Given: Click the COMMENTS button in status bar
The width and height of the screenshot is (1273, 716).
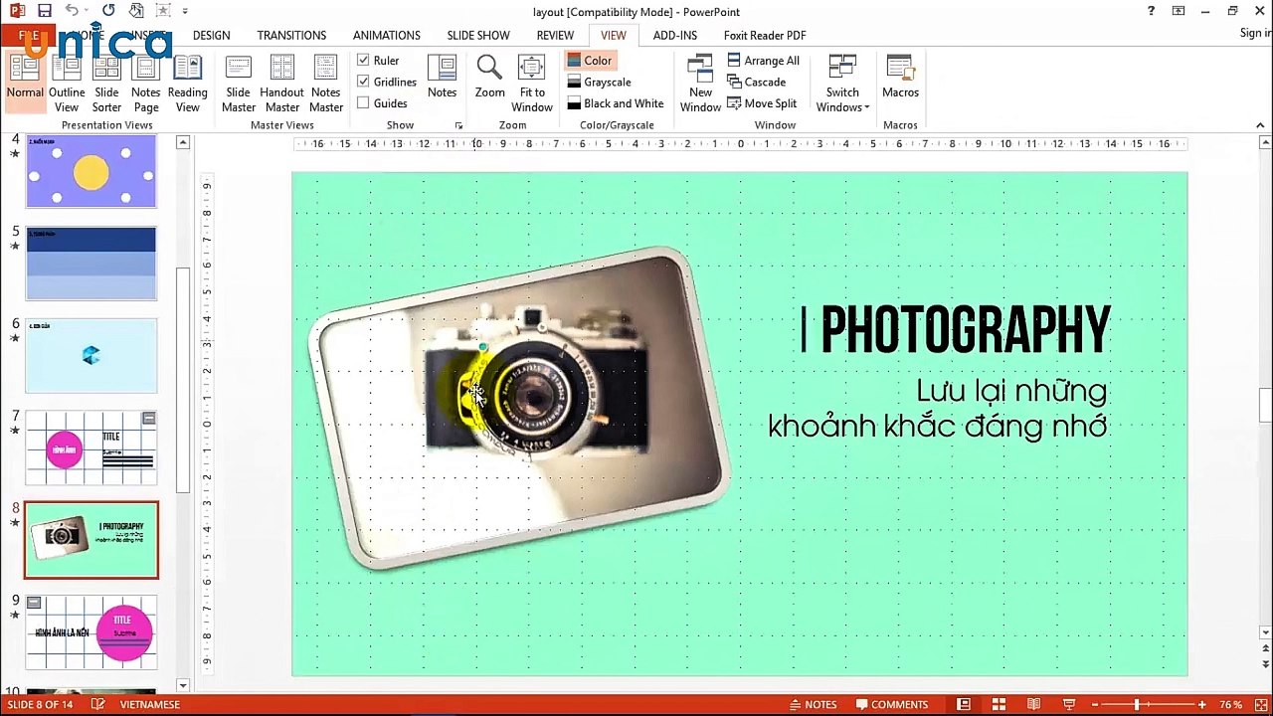Looking at the screenshot, I should (x=891, y=704).
